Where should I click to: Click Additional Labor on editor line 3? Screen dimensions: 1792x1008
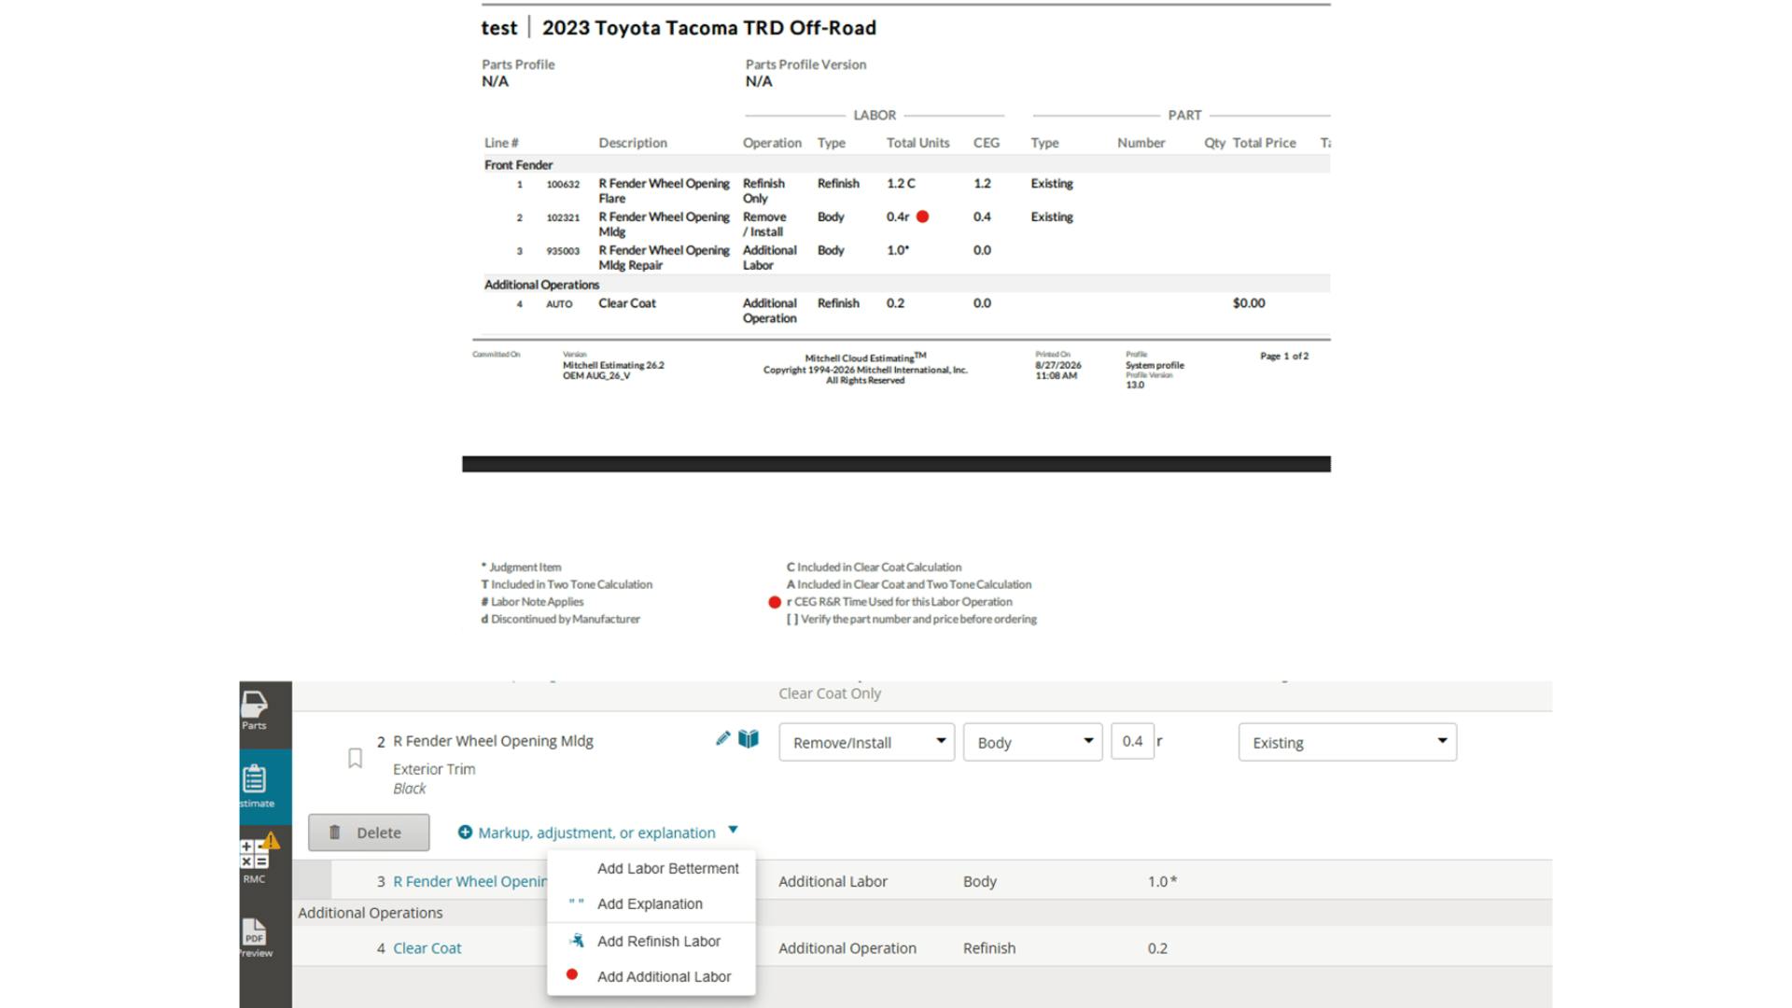point(833,881)
